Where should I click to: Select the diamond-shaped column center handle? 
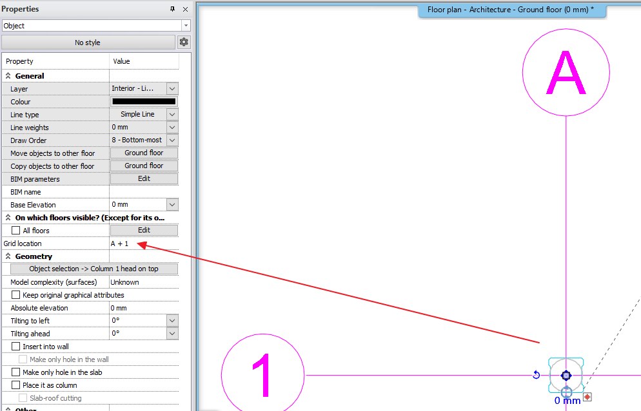point(566,375)
